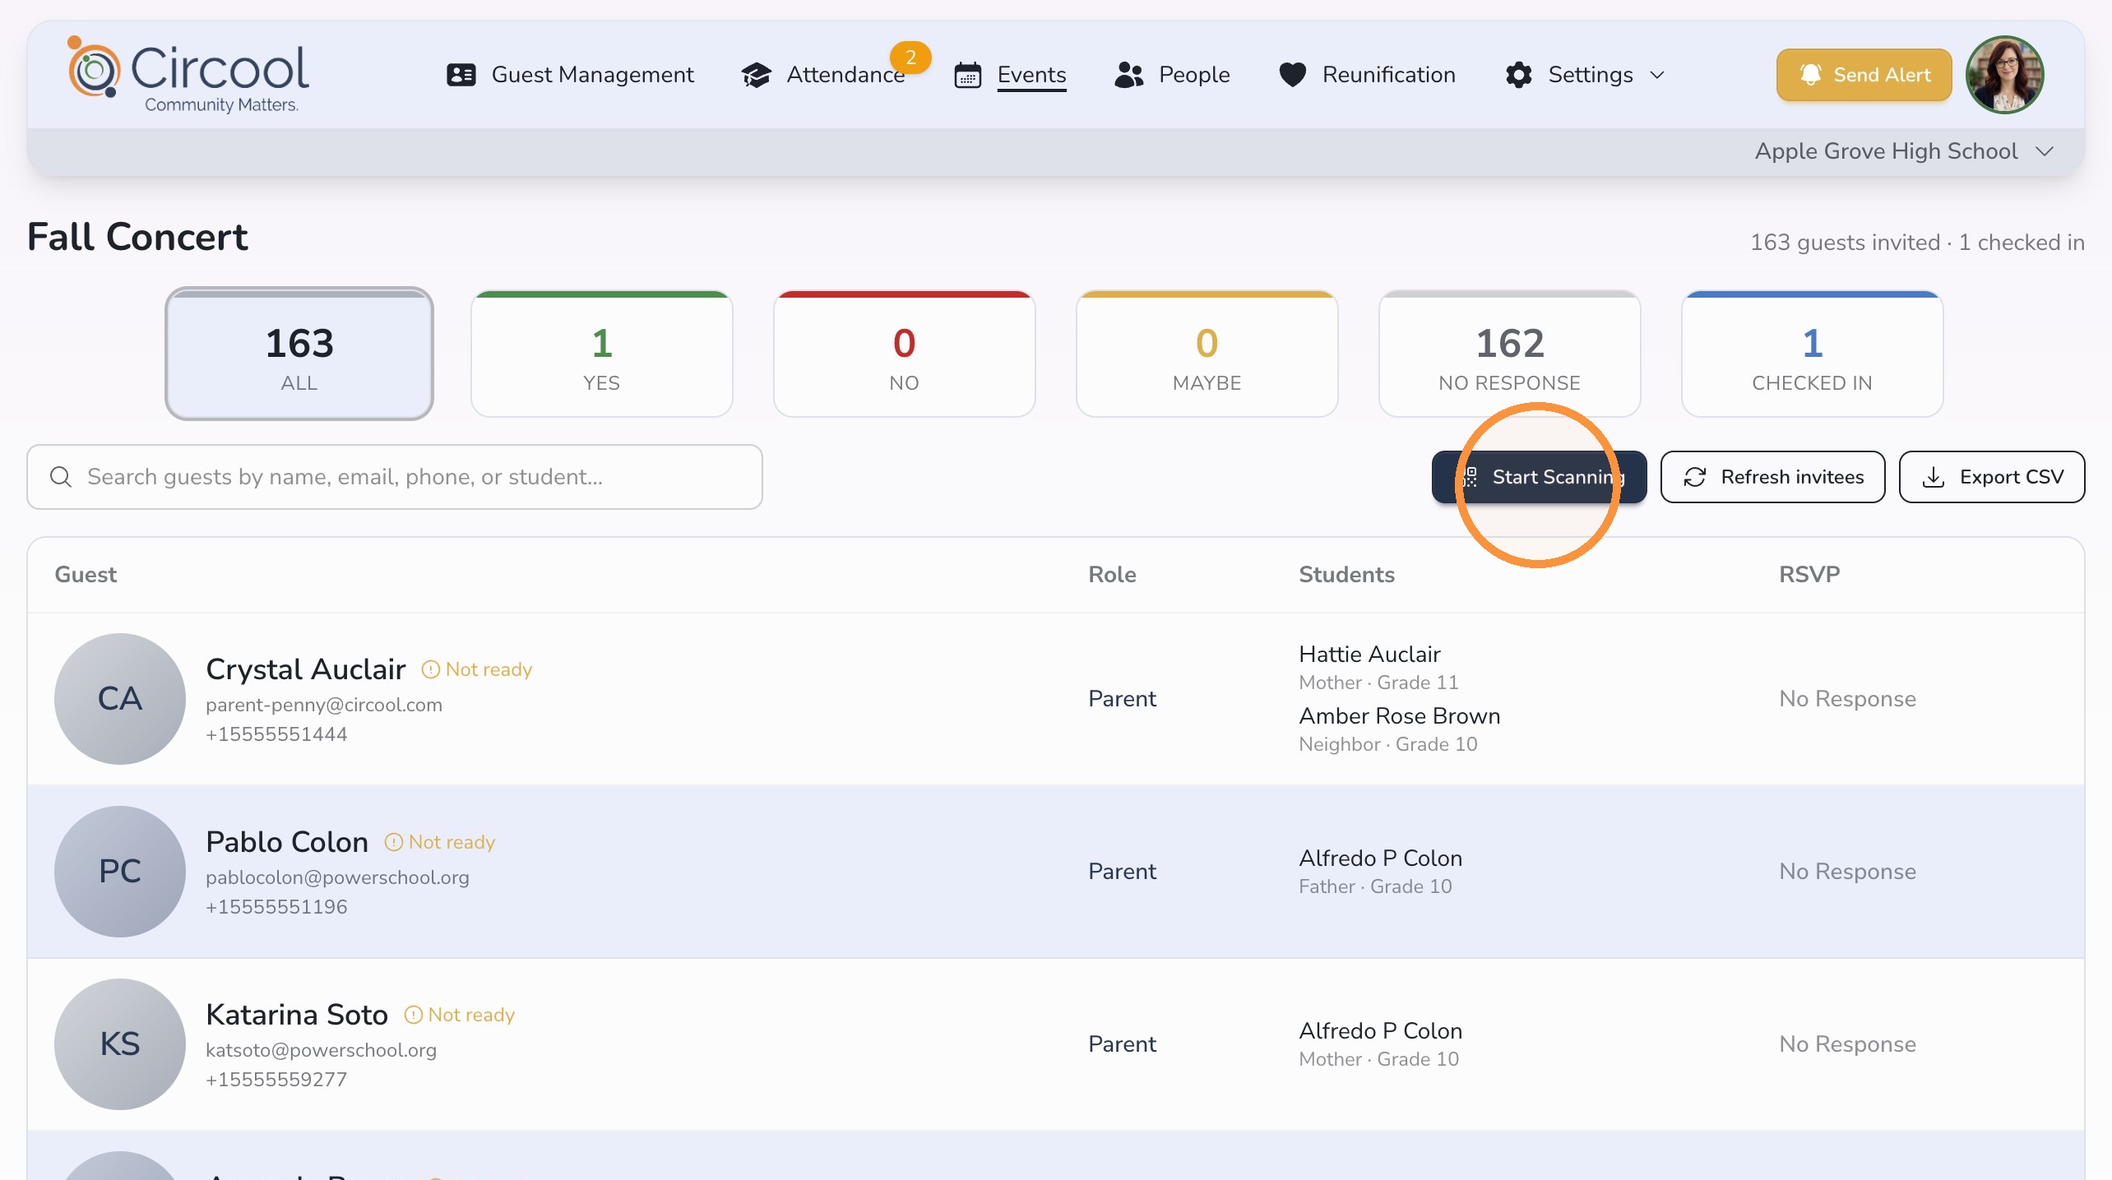Click Not ready status beside Crystal Auclair
The width and height of the screenshot is (2112, 1180).
click(477, 669)
